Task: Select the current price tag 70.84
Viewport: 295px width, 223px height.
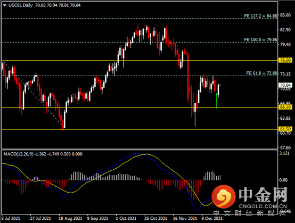Action: [x=285, y=85]
